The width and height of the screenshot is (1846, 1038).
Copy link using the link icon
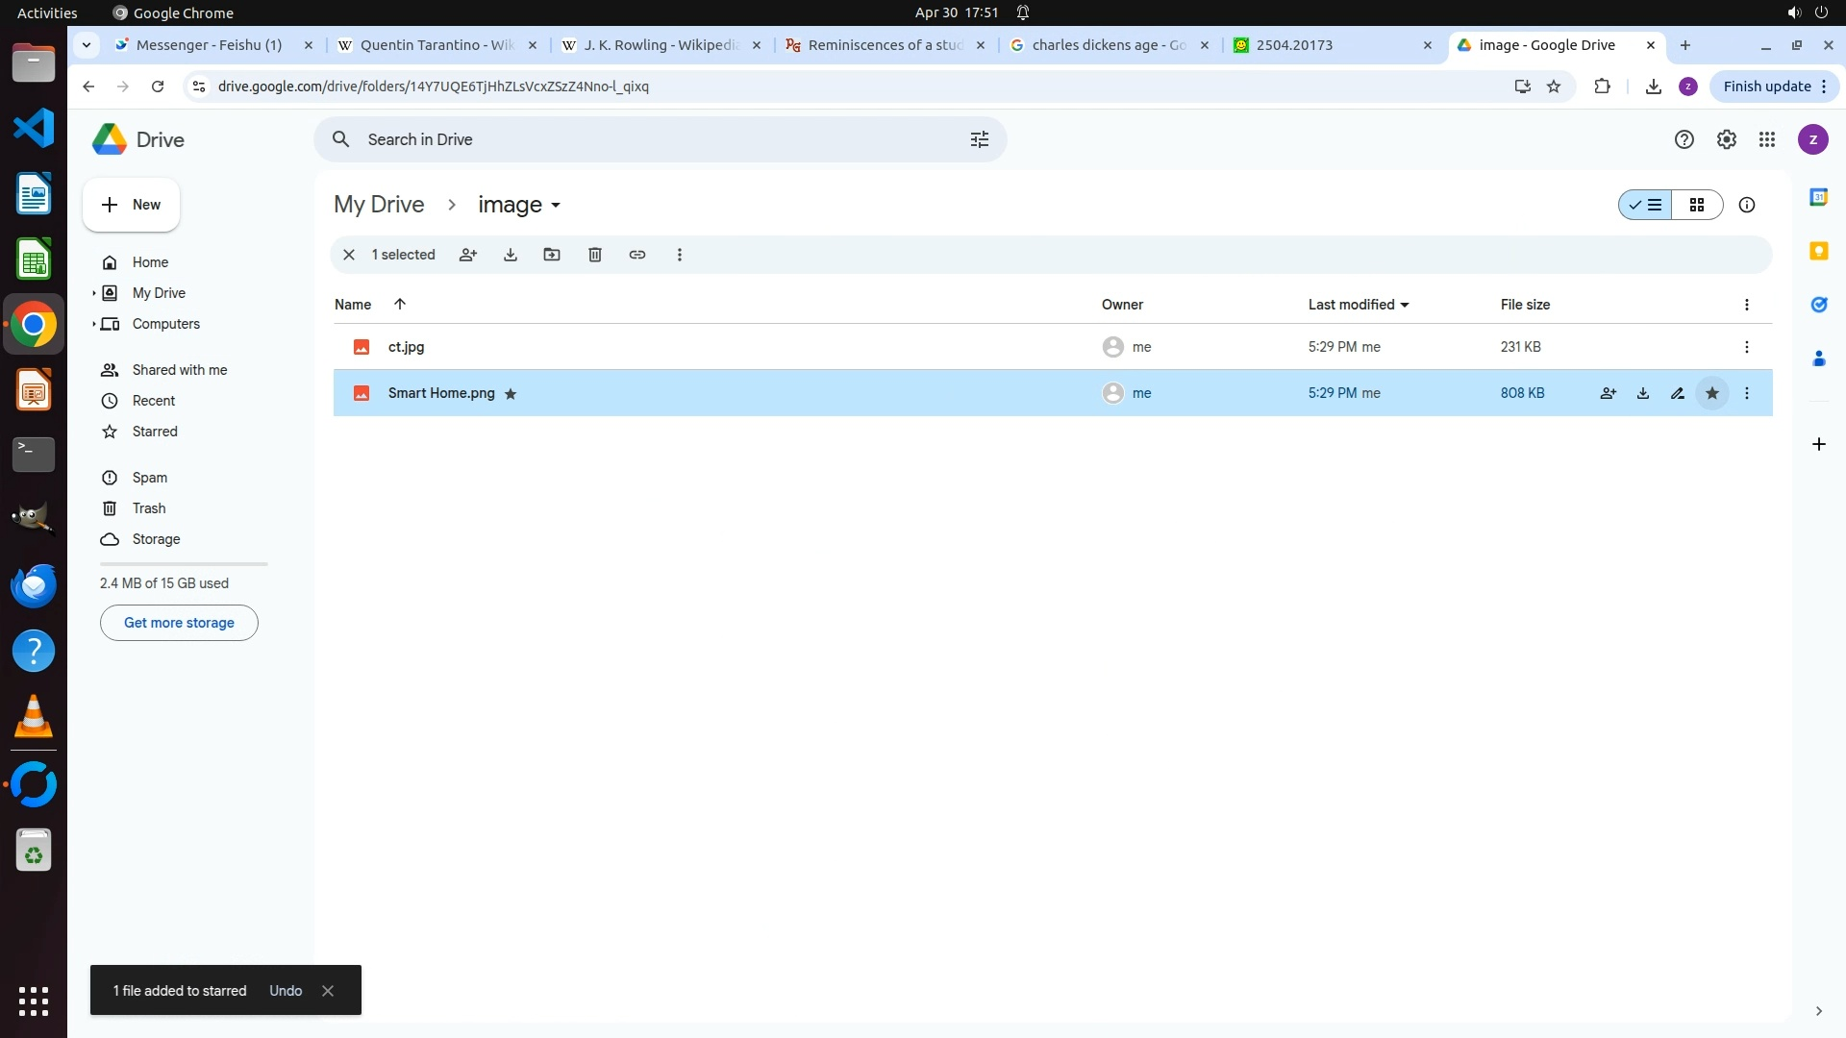[637, 255]
